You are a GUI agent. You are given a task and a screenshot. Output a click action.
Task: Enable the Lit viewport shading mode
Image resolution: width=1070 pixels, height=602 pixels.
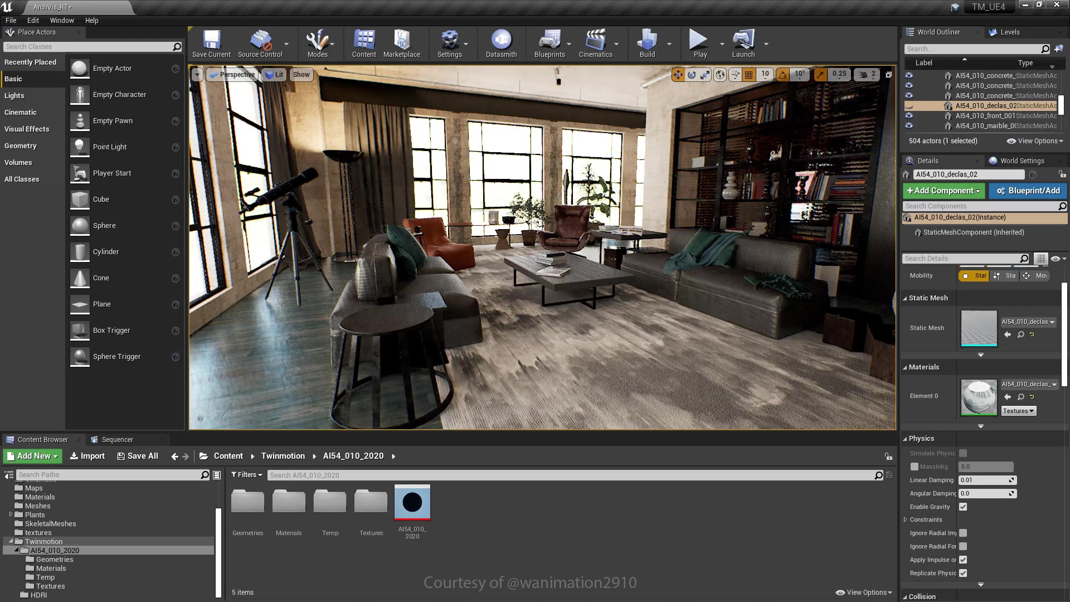(274, 74)
